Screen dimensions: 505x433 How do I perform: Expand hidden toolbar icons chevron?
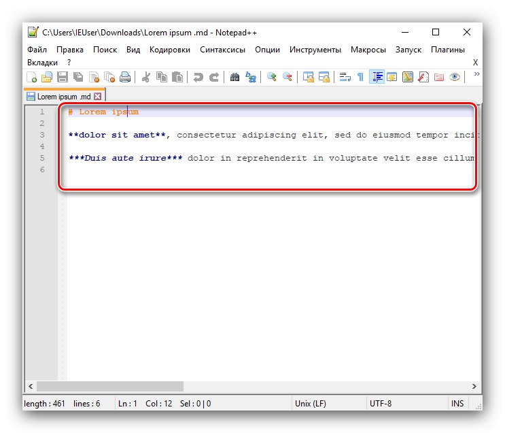pyautogui.click(x=476, y=74)
